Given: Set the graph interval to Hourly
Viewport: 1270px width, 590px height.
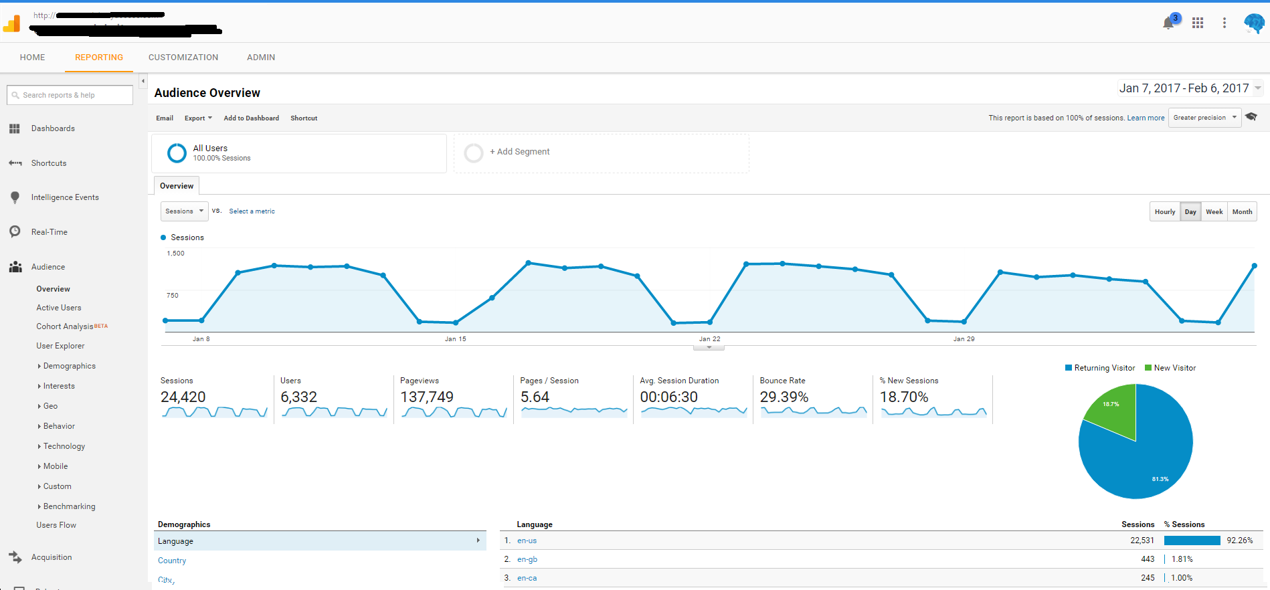Looking at the screenshot, I should [x=1165, y=211].
